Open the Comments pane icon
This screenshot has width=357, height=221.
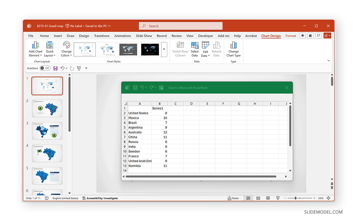(319, 36)
